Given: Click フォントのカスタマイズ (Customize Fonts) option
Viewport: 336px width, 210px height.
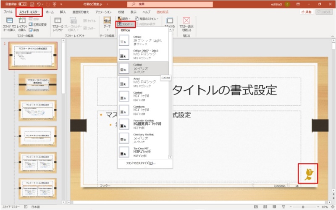Looking at the screenshot, I should pos(141,163).
